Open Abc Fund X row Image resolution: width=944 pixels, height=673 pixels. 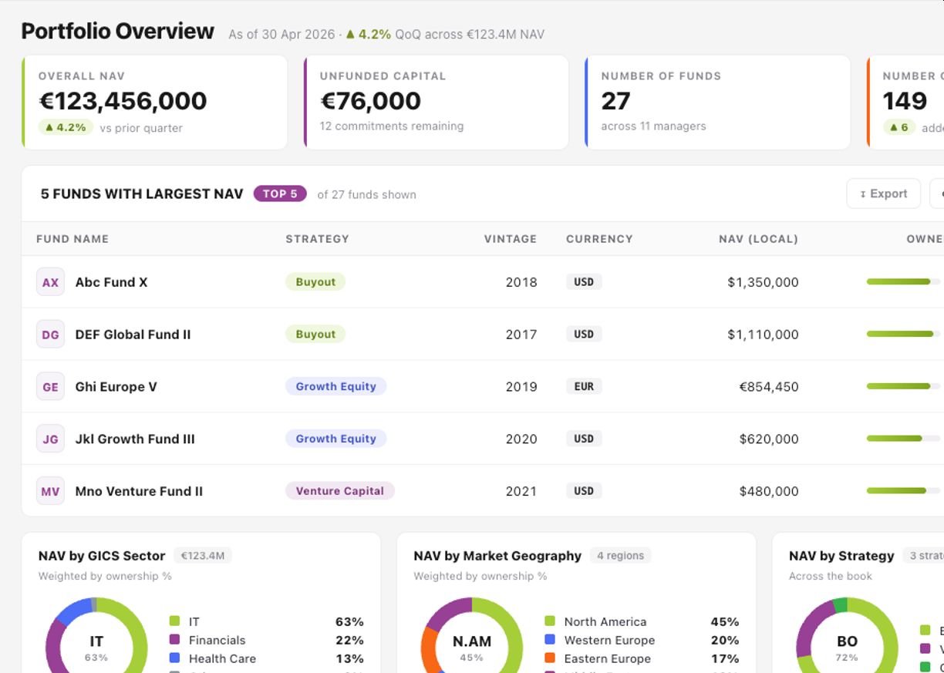tap(483, 282)
